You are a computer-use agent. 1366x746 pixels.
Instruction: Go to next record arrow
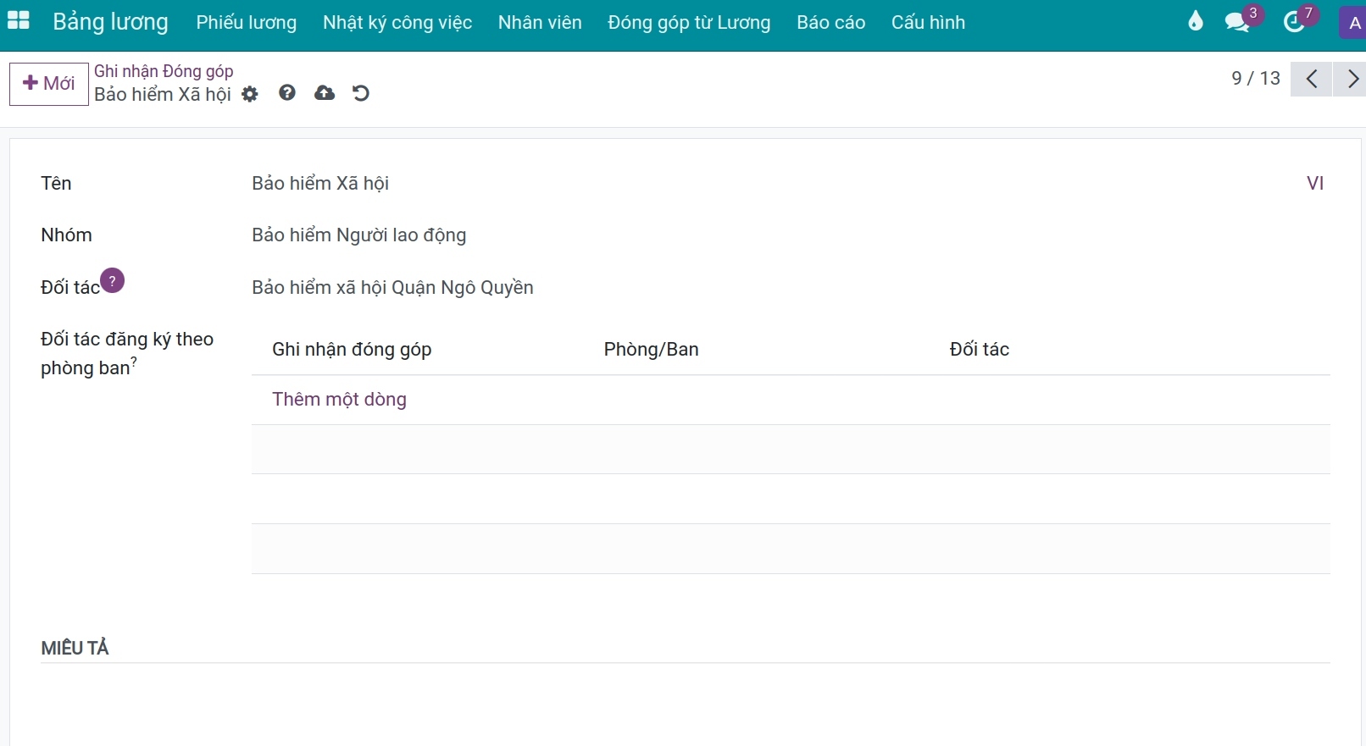tap(1350, 79)
